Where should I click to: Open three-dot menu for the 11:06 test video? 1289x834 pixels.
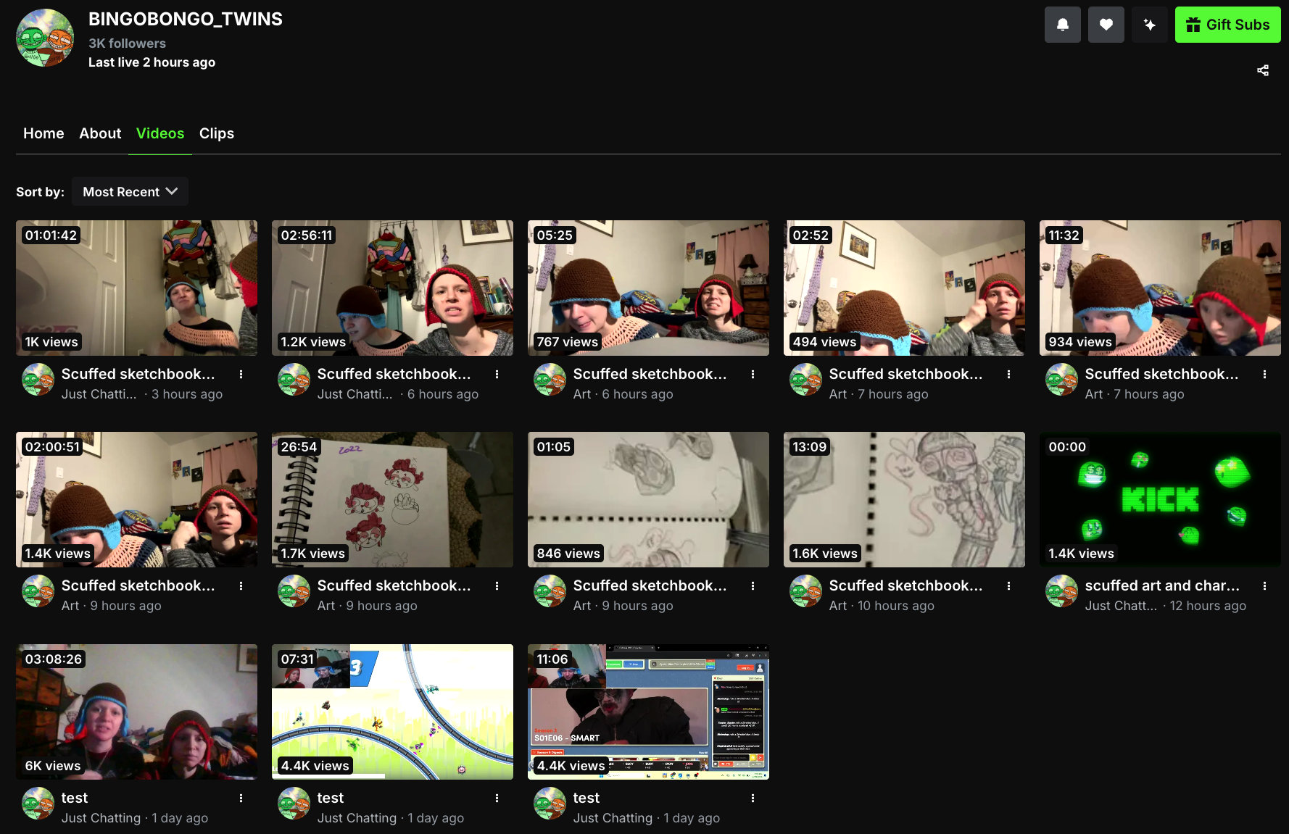tap(753, 798)
